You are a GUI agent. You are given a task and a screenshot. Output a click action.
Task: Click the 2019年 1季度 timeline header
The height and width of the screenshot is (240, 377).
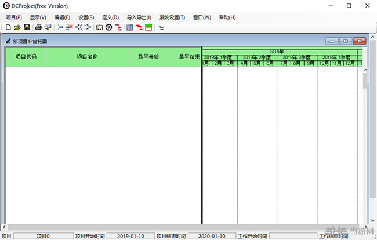coord(220,58)
